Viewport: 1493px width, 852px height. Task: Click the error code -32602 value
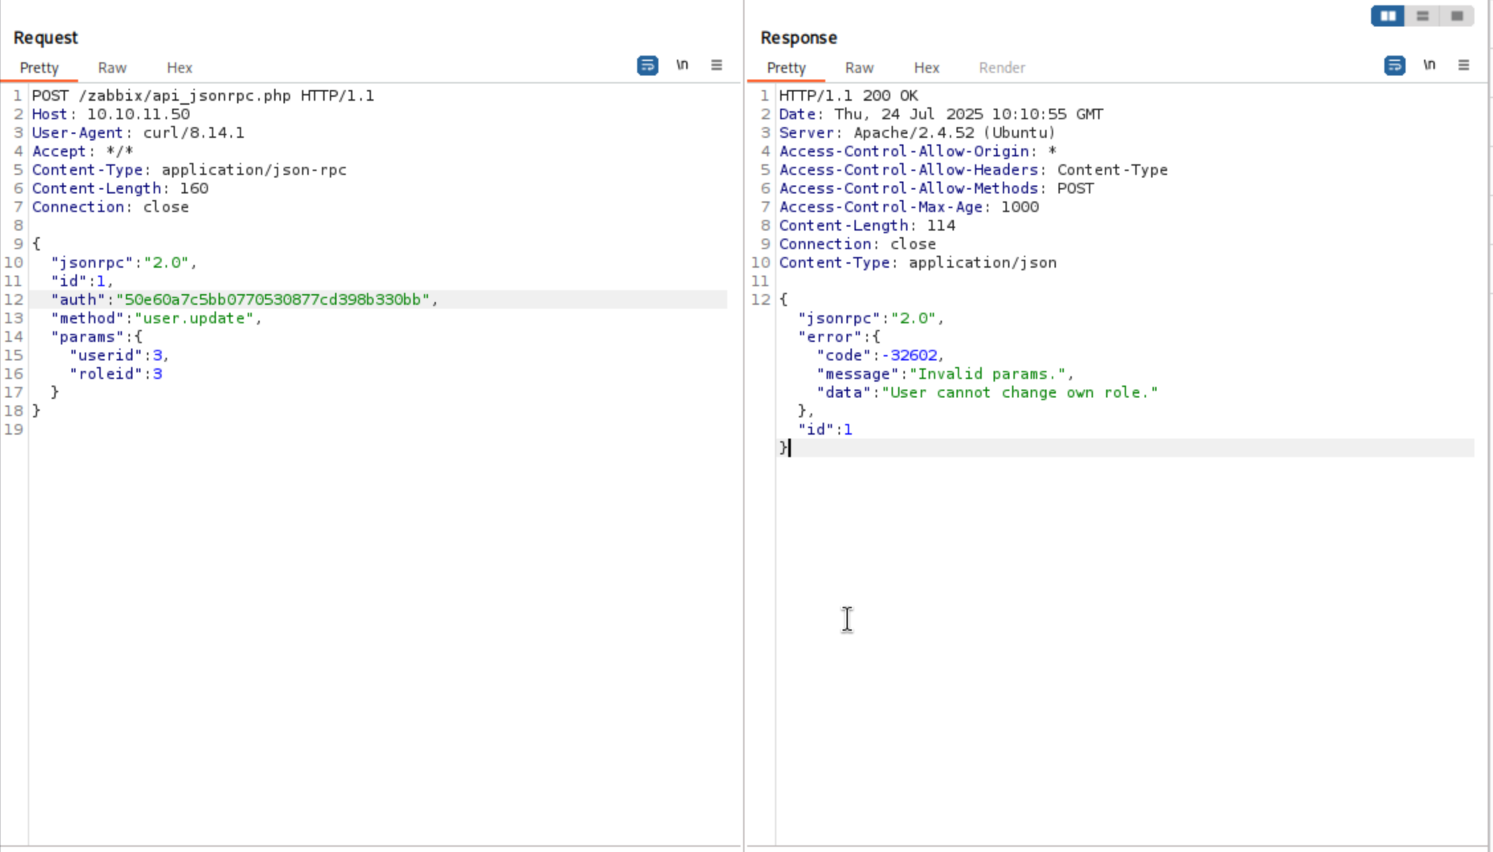[909, 355]
